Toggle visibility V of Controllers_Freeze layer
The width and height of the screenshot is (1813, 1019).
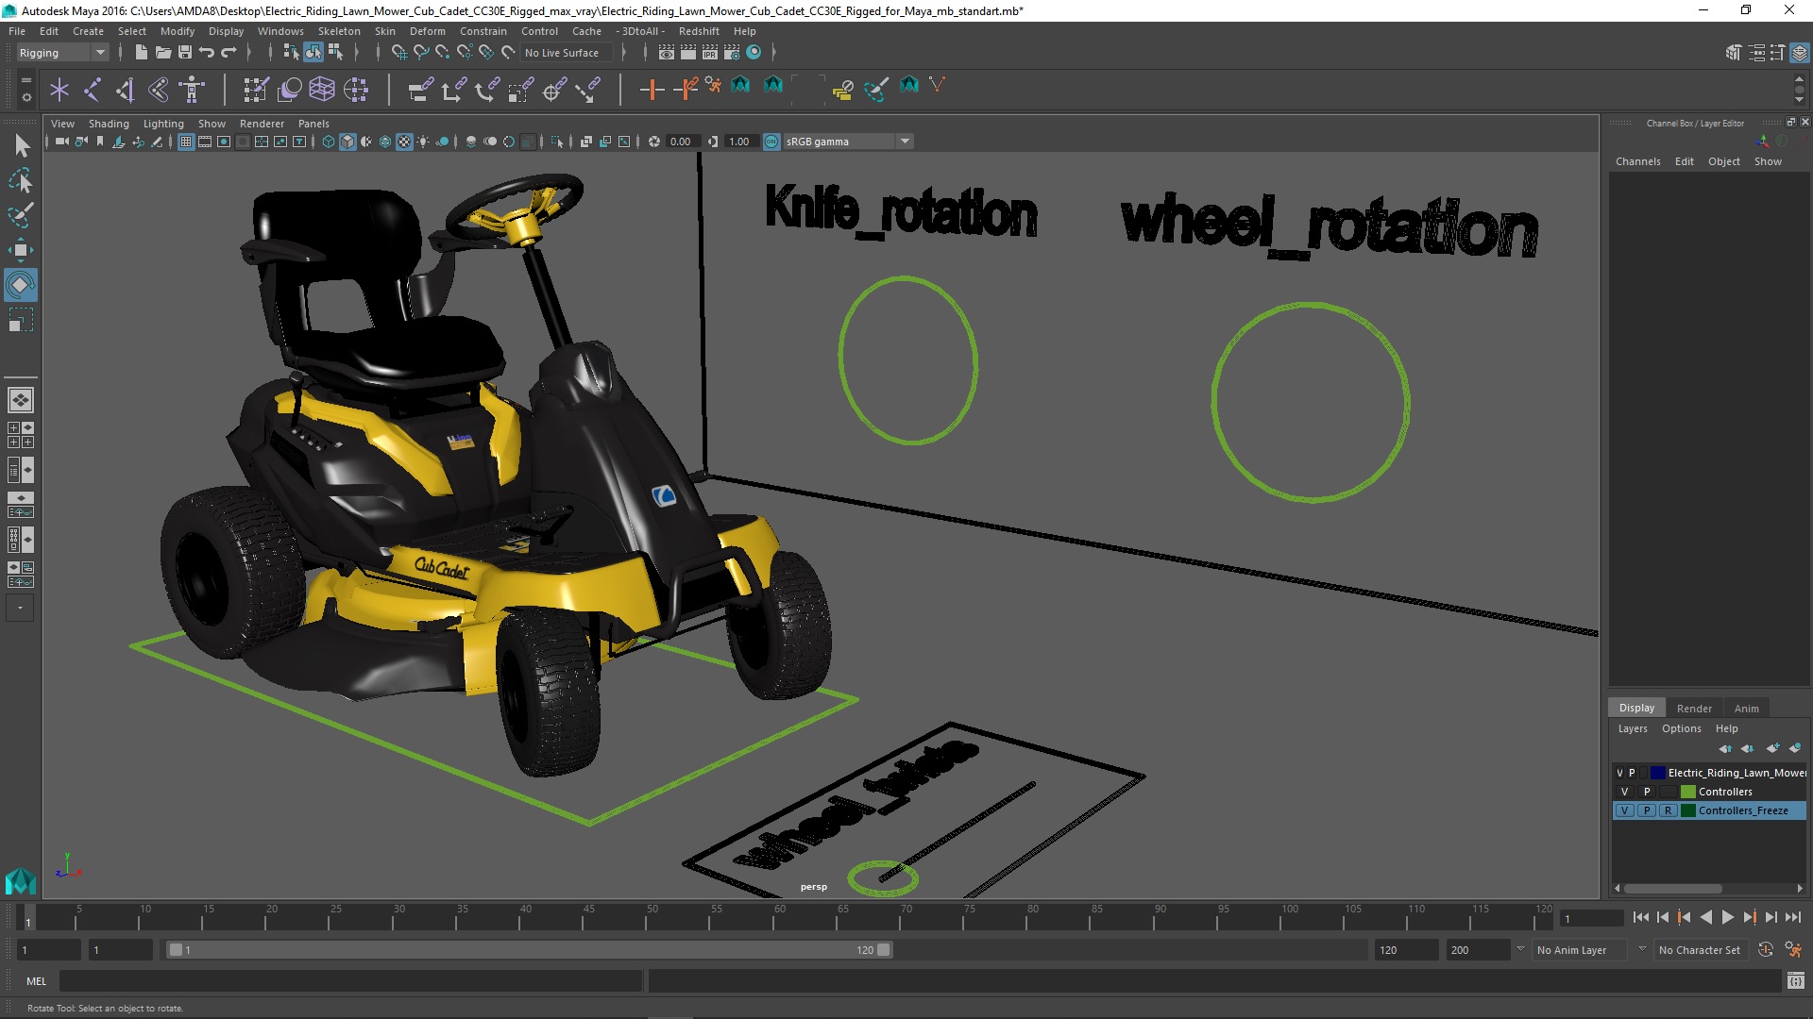click(x=1625, y=810)
